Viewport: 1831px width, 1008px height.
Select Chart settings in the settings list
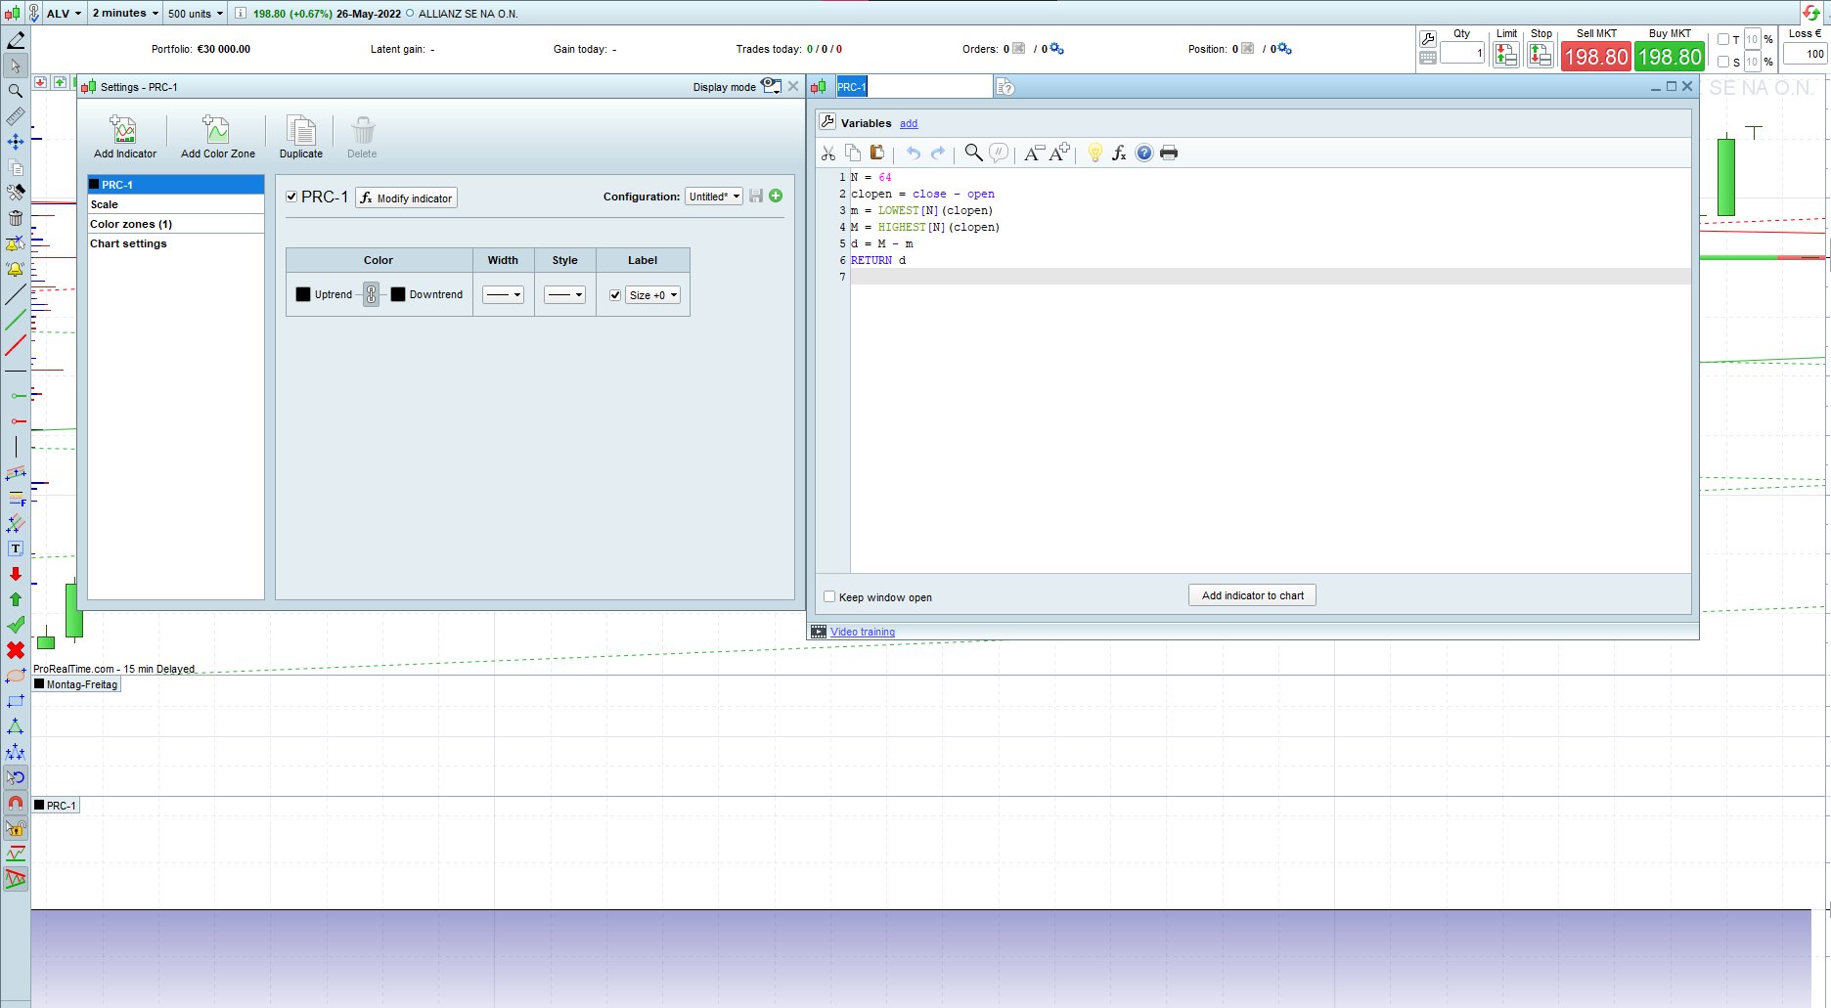click(128, 243)
